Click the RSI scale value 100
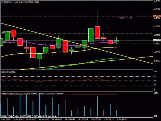Viewport: 161px width, 121px height. coord(155,71)
